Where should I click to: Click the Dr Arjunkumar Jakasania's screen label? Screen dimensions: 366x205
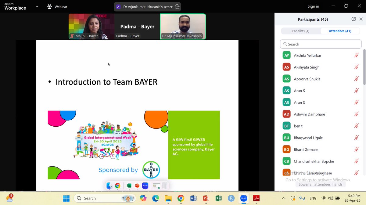tap(148, 7)
